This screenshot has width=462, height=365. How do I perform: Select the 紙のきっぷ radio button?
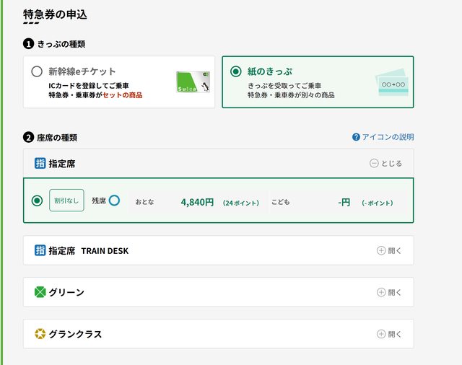coord(235,71)
